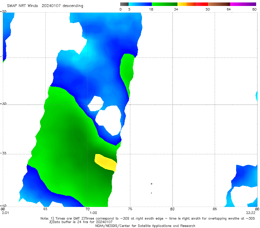Click the swath time '23:22'

tap(251, 213)
